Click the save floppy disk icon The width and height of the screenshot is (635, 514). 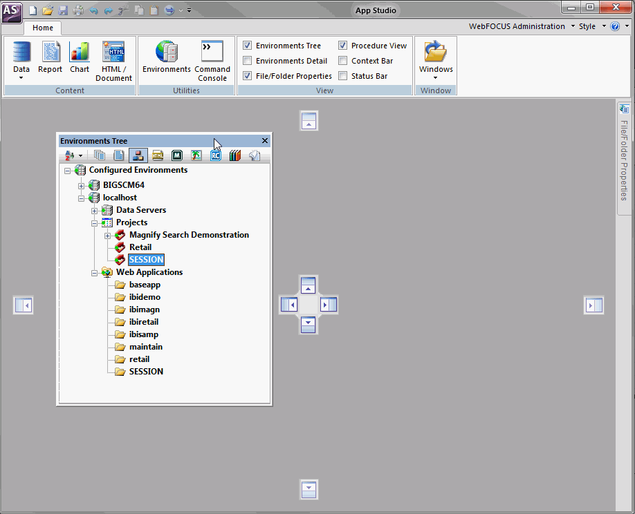(x=63, y=10)
